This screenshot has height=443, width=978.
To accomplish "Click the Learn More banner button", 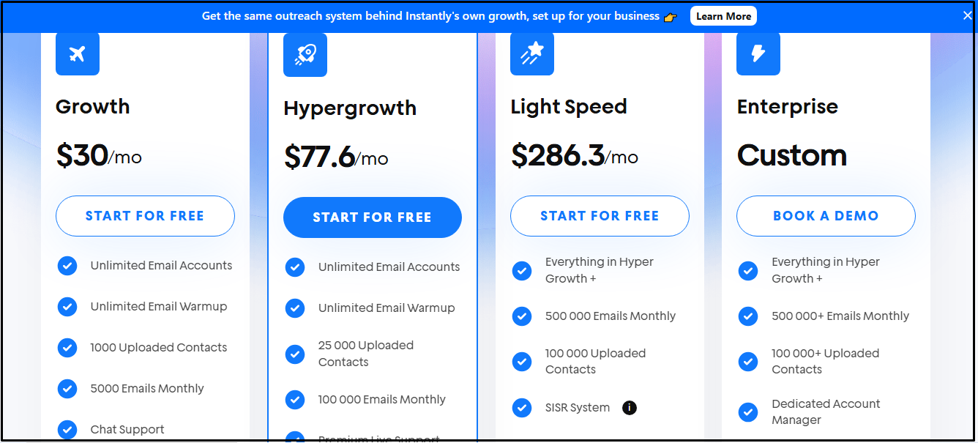I will (723, 16).
